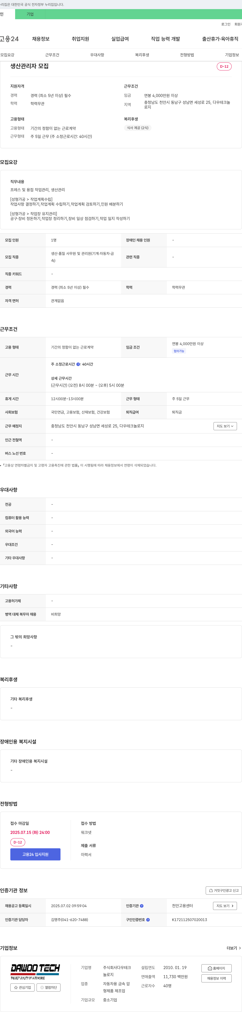Expand 지도 보기 dropdown for 근무 예정지
The image size is (242, 1012).
pyautogui.click(x=225, y=426)
